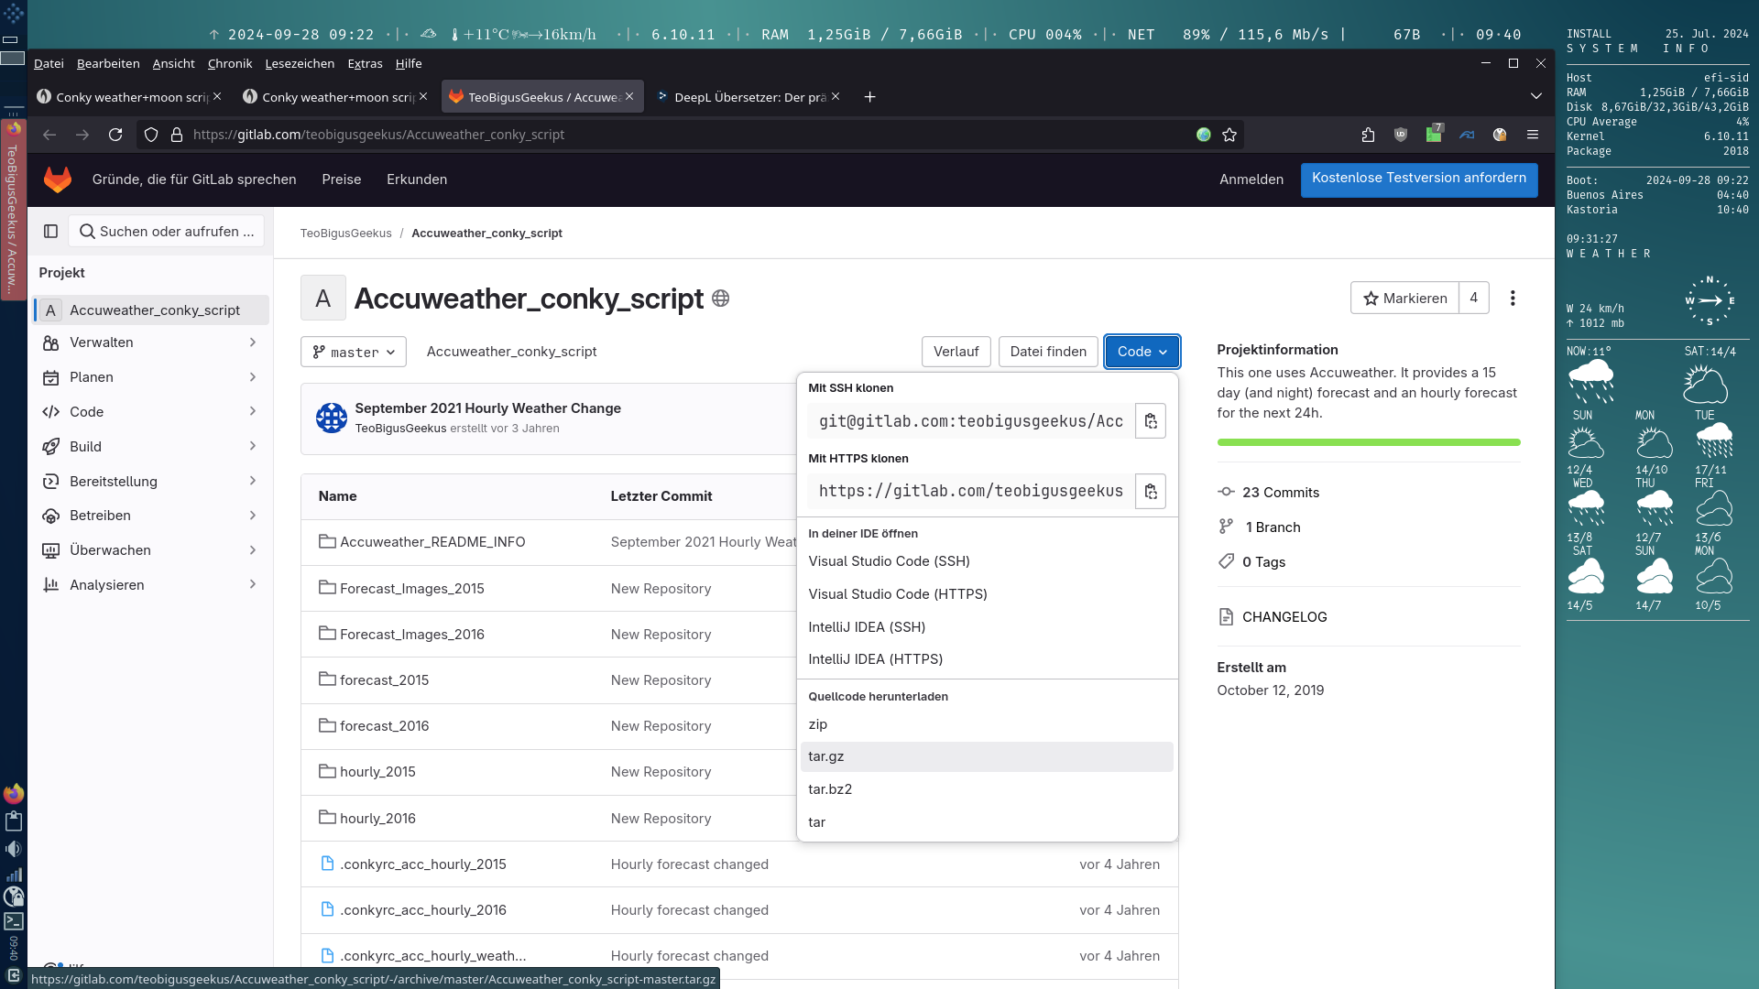Image resolution: width=1759 pixels, height=989 pixels.
Task: Open the project actions kebab menu
Action: 1513,299
